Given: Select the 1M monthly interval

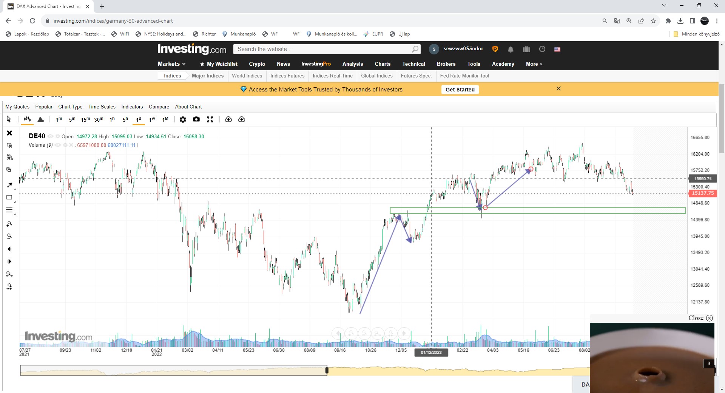Looking at the screenshot, I should point(165,119).
